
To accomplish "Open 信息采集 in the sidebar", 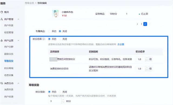I will pos(9,75).
